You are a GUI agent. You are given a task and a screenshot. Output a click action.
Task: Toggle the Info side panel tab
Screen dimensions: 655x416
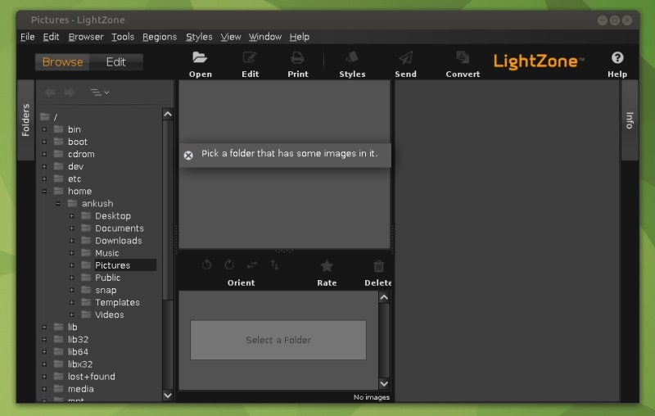click(x=630, y=120)
